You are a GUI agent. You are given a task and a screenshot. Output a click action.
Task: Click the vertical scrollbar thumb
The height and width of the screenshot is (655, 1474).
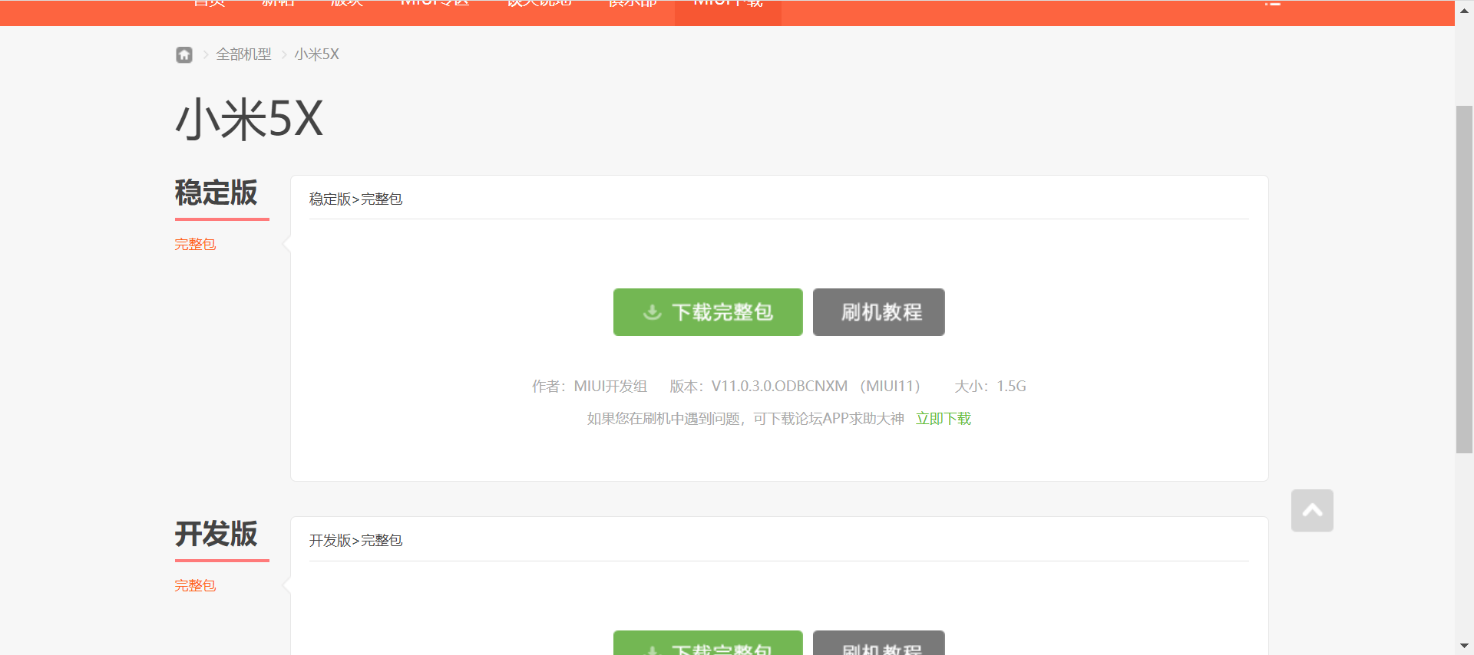[1464, 279]
